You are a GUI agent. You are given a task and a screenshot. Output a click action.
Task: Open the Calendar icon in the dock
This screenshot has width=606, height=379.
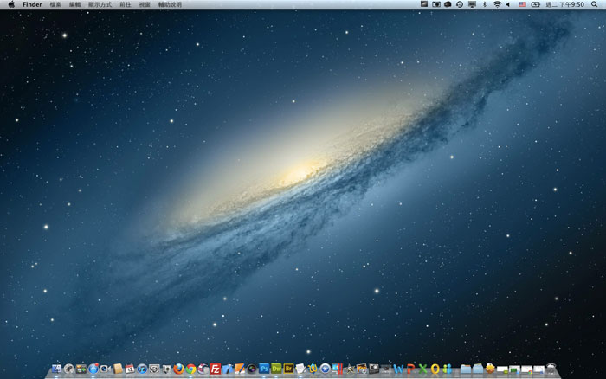point(130,369)
